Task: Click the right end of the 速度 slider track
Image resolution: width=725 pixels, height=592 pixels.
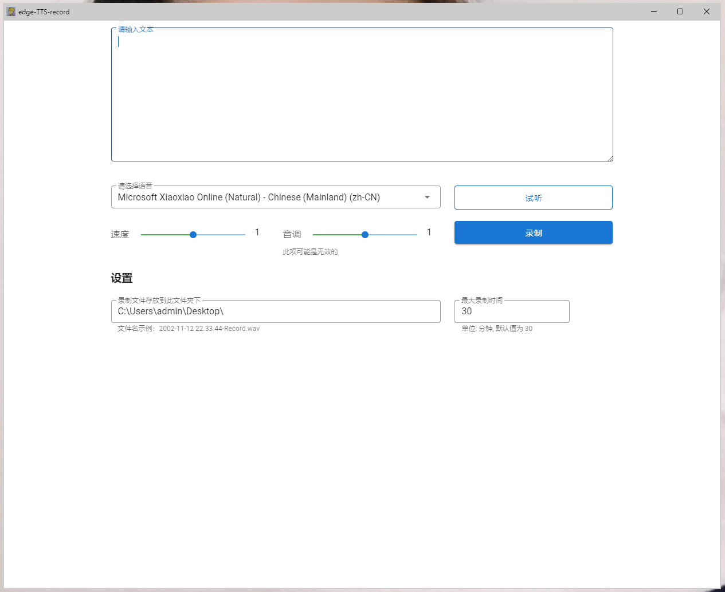Action: (x=243, y=235)
